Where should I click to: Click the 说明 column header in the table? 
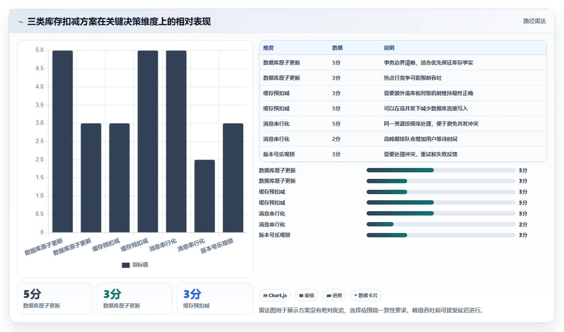click(389, 48)
